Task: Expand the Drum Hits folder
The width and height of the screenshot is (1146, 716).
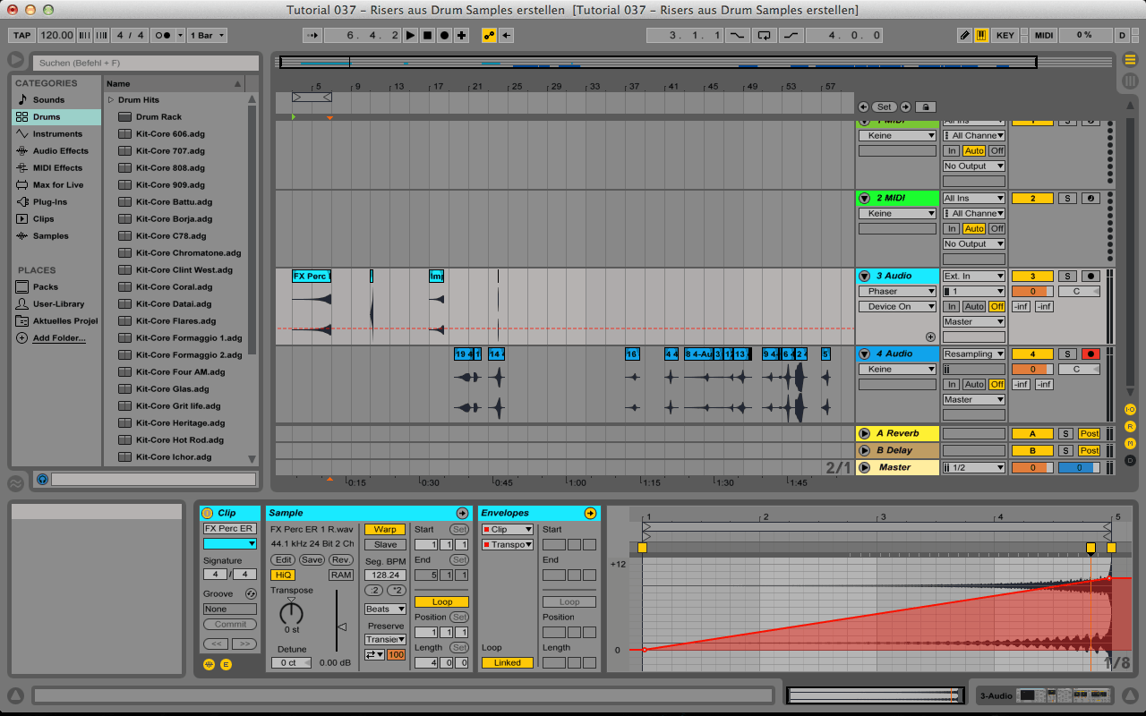Action: pos(111,100)
